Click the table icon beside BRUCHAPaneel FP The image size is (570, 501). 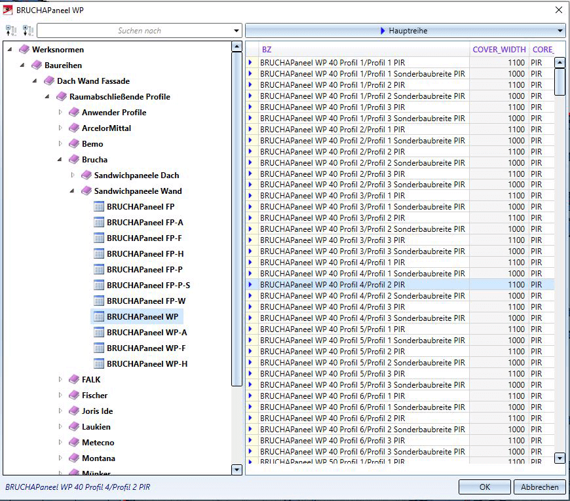(99, 207)
